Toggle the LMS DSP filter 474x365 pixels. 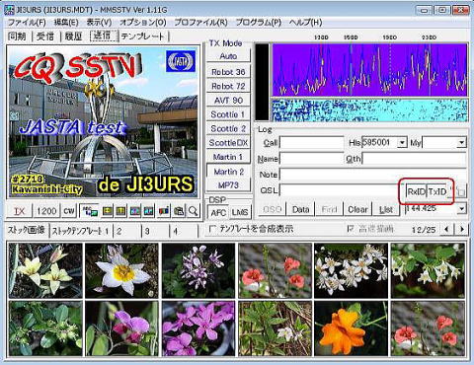240,212
